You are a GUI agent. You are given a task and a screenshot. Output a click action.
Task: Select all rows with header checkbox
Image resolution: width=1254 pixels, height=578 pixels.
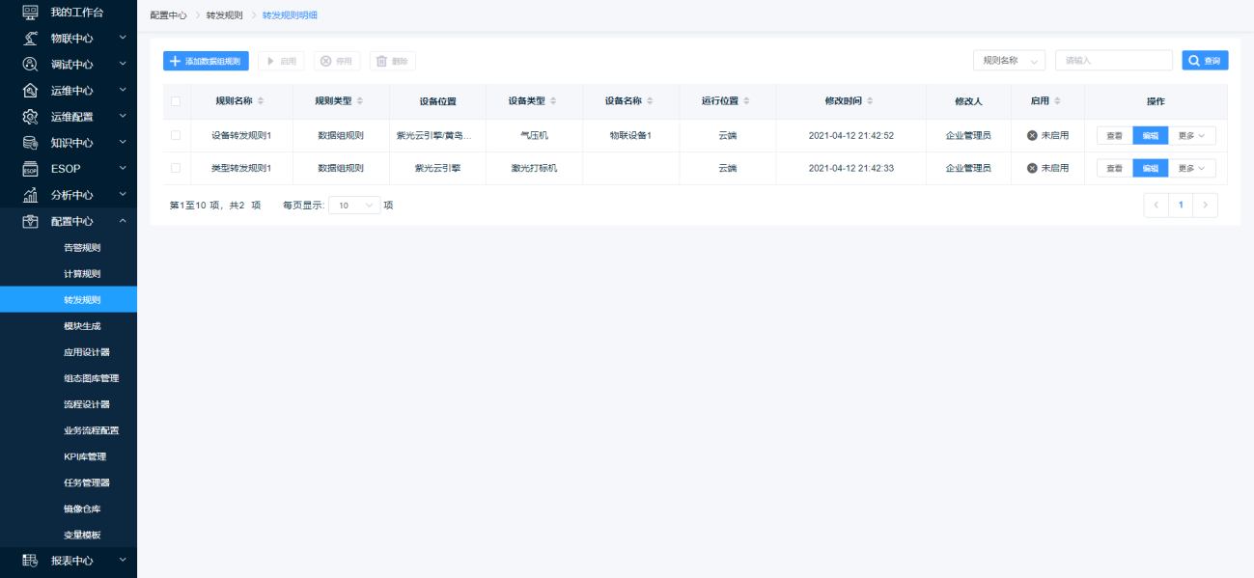pyautogui.click(x=176, y=101)
